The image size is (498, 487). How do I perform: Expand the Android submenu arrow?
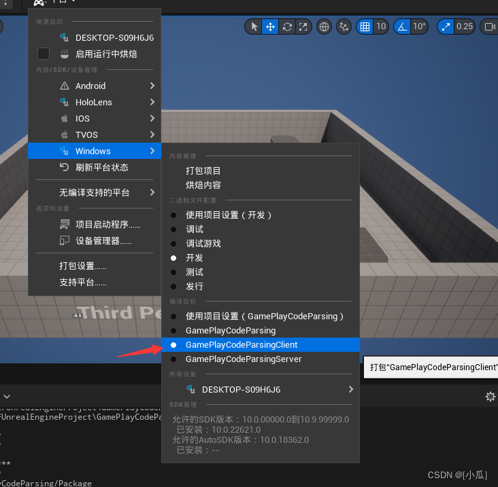coord(152,86)
